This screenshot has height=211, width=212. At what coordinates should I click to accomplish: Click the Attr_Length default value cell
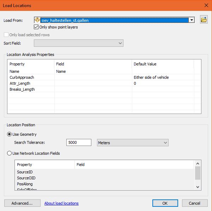pyautogui.click(x=163, y=83)
